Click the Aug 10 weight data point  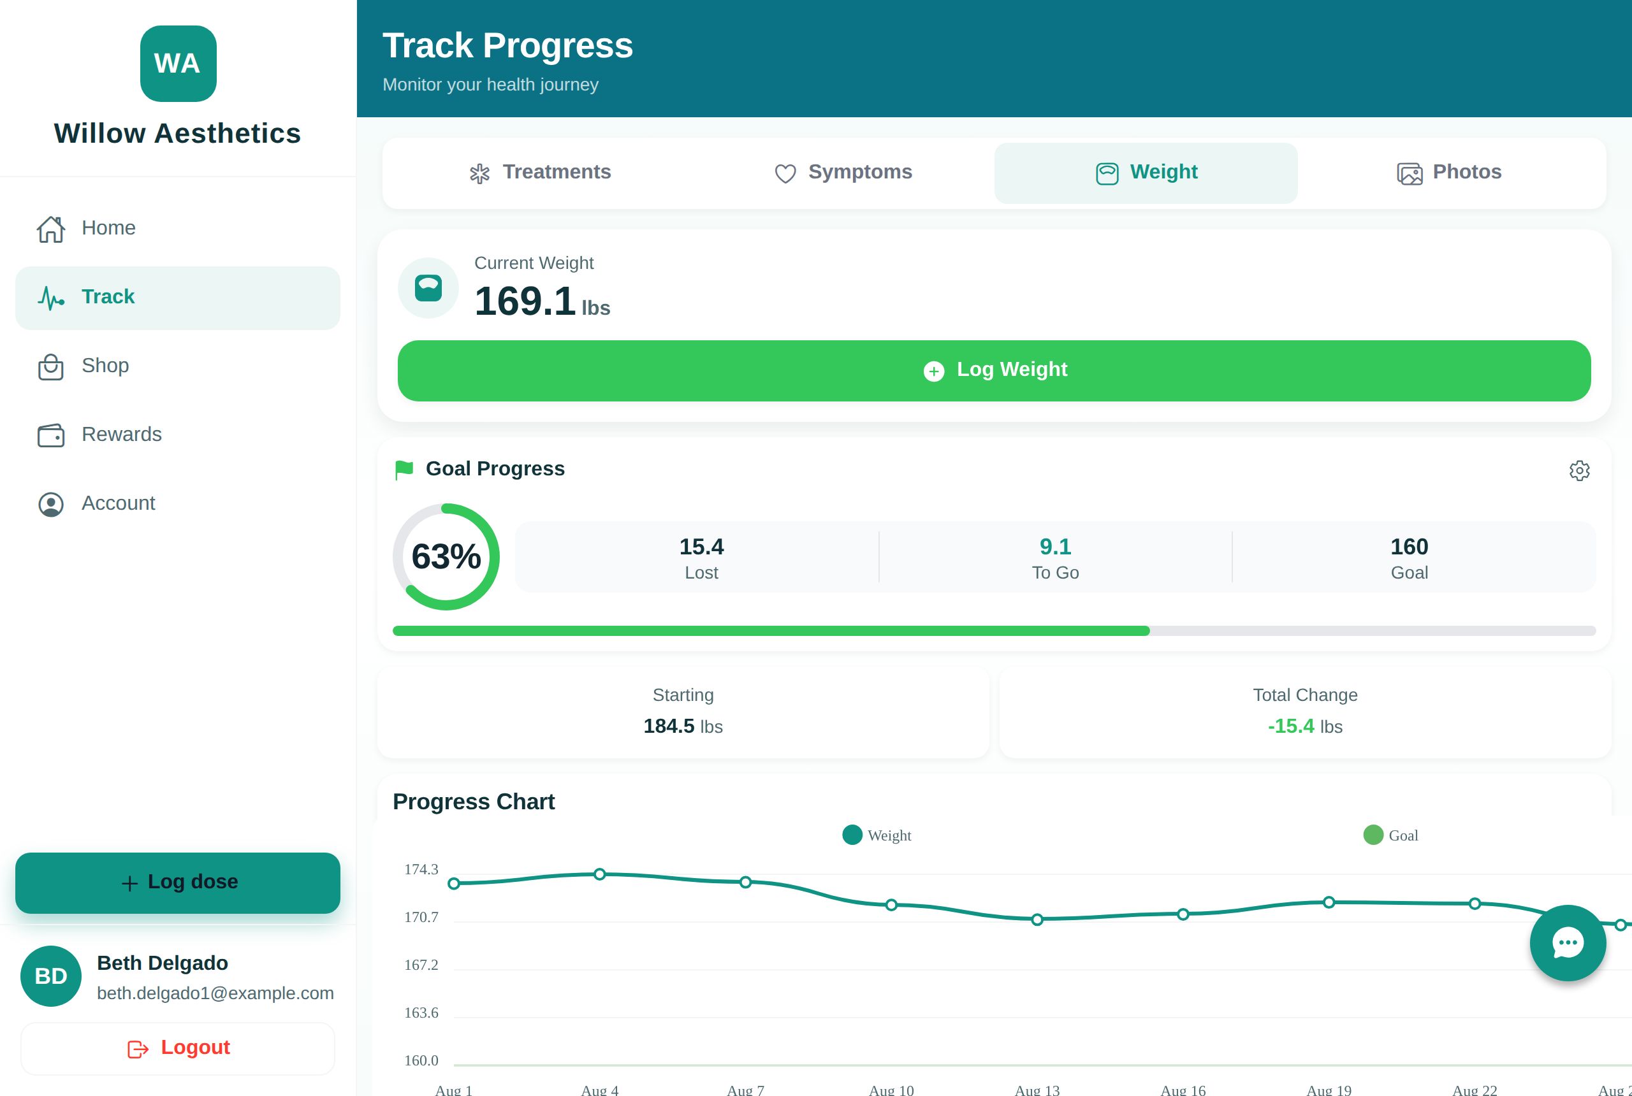[x=891, y=905]
